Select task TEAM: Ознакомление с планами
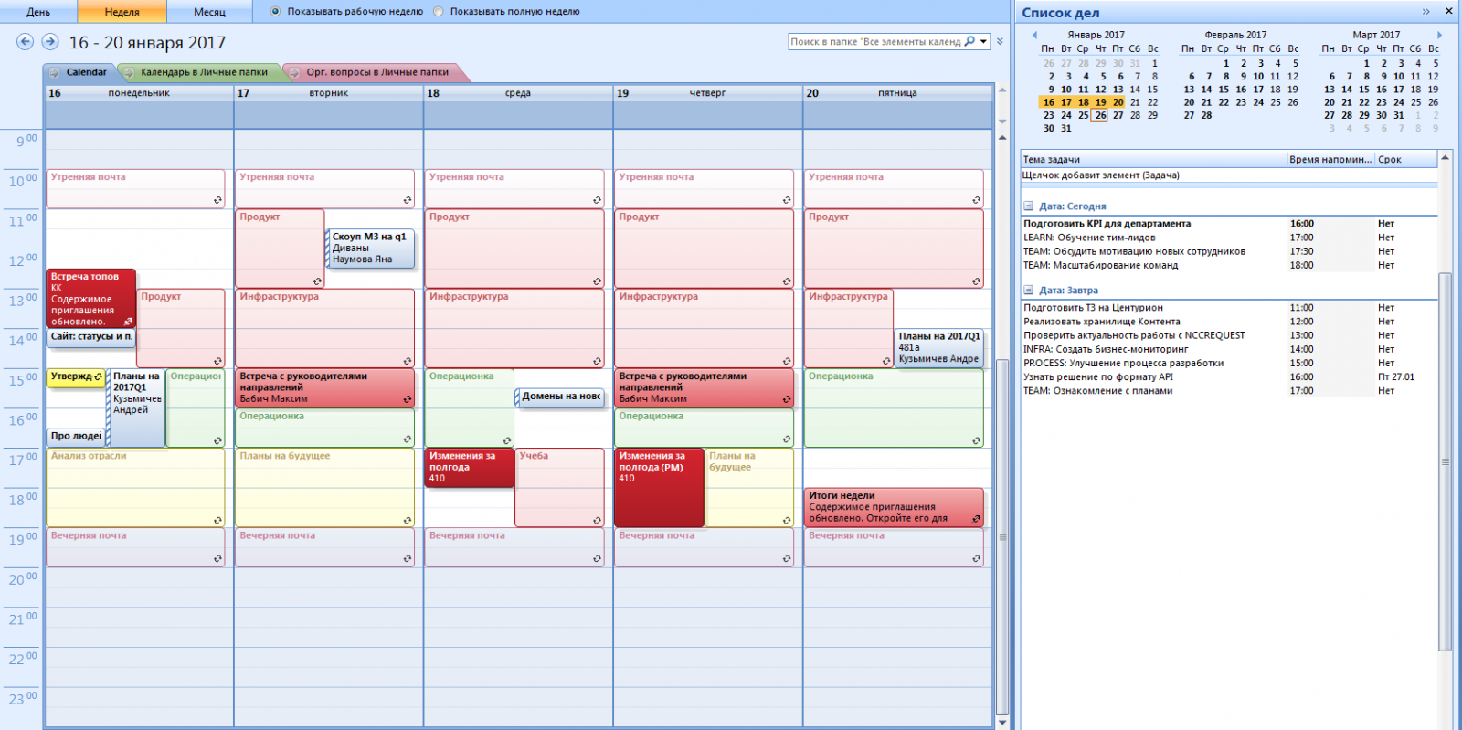The image size is (1462, 730). coord(1228,391)
